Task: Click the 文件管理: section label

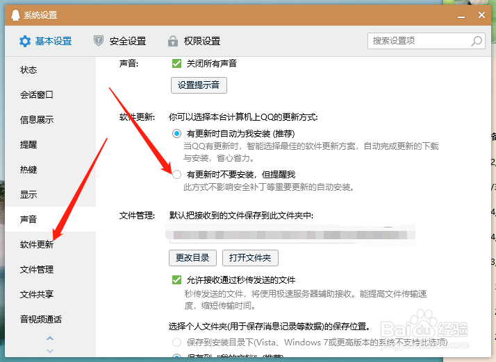Action: coord(137,216)
